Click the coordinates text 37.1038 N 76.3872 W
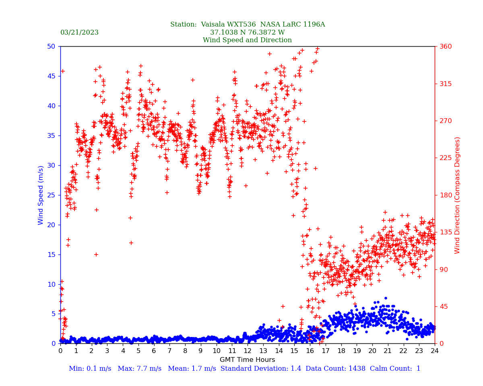Viewport: 483px width, 386px height. tap(247, 33)
